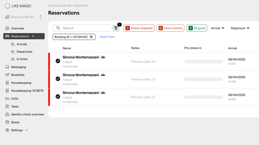Click the Arrival column header

[233, 48]
